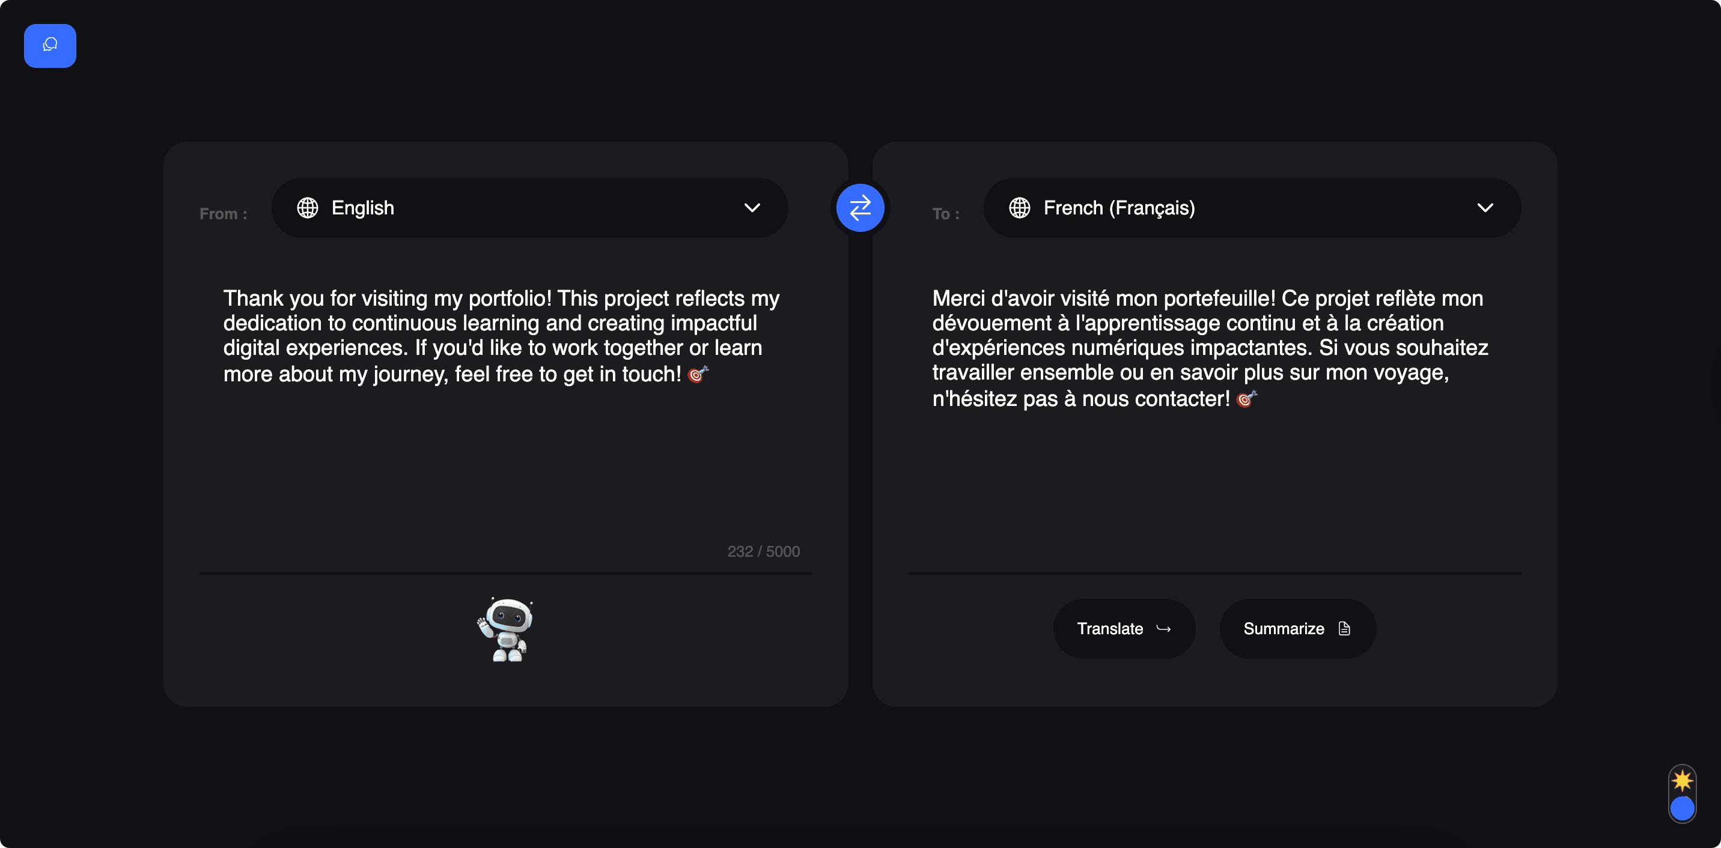Click the waving robot mascot
This screenshot has width=1721, height=848.
[506, 629]
